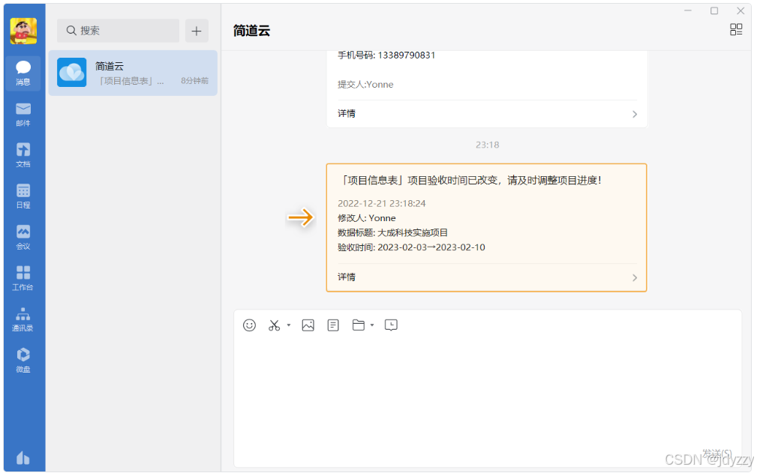Image resolution: width=757 pixels, height=473 pixels.
Task: Maximize the window
Action: [x=714, y=10]
